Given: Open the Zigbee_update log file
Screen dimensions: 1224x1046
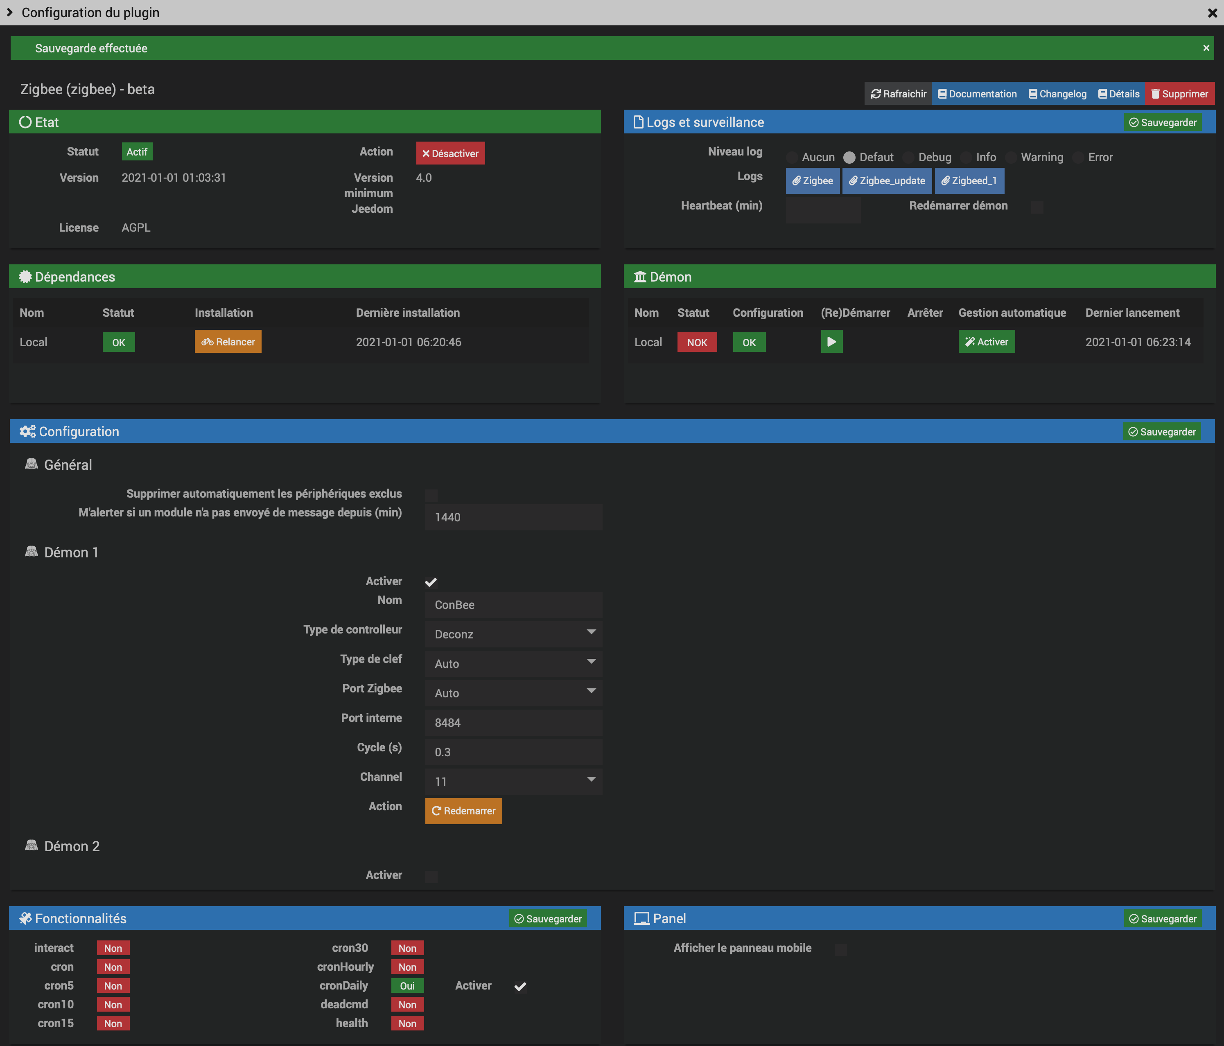Looking at the screenshot, I should point(886,181).
